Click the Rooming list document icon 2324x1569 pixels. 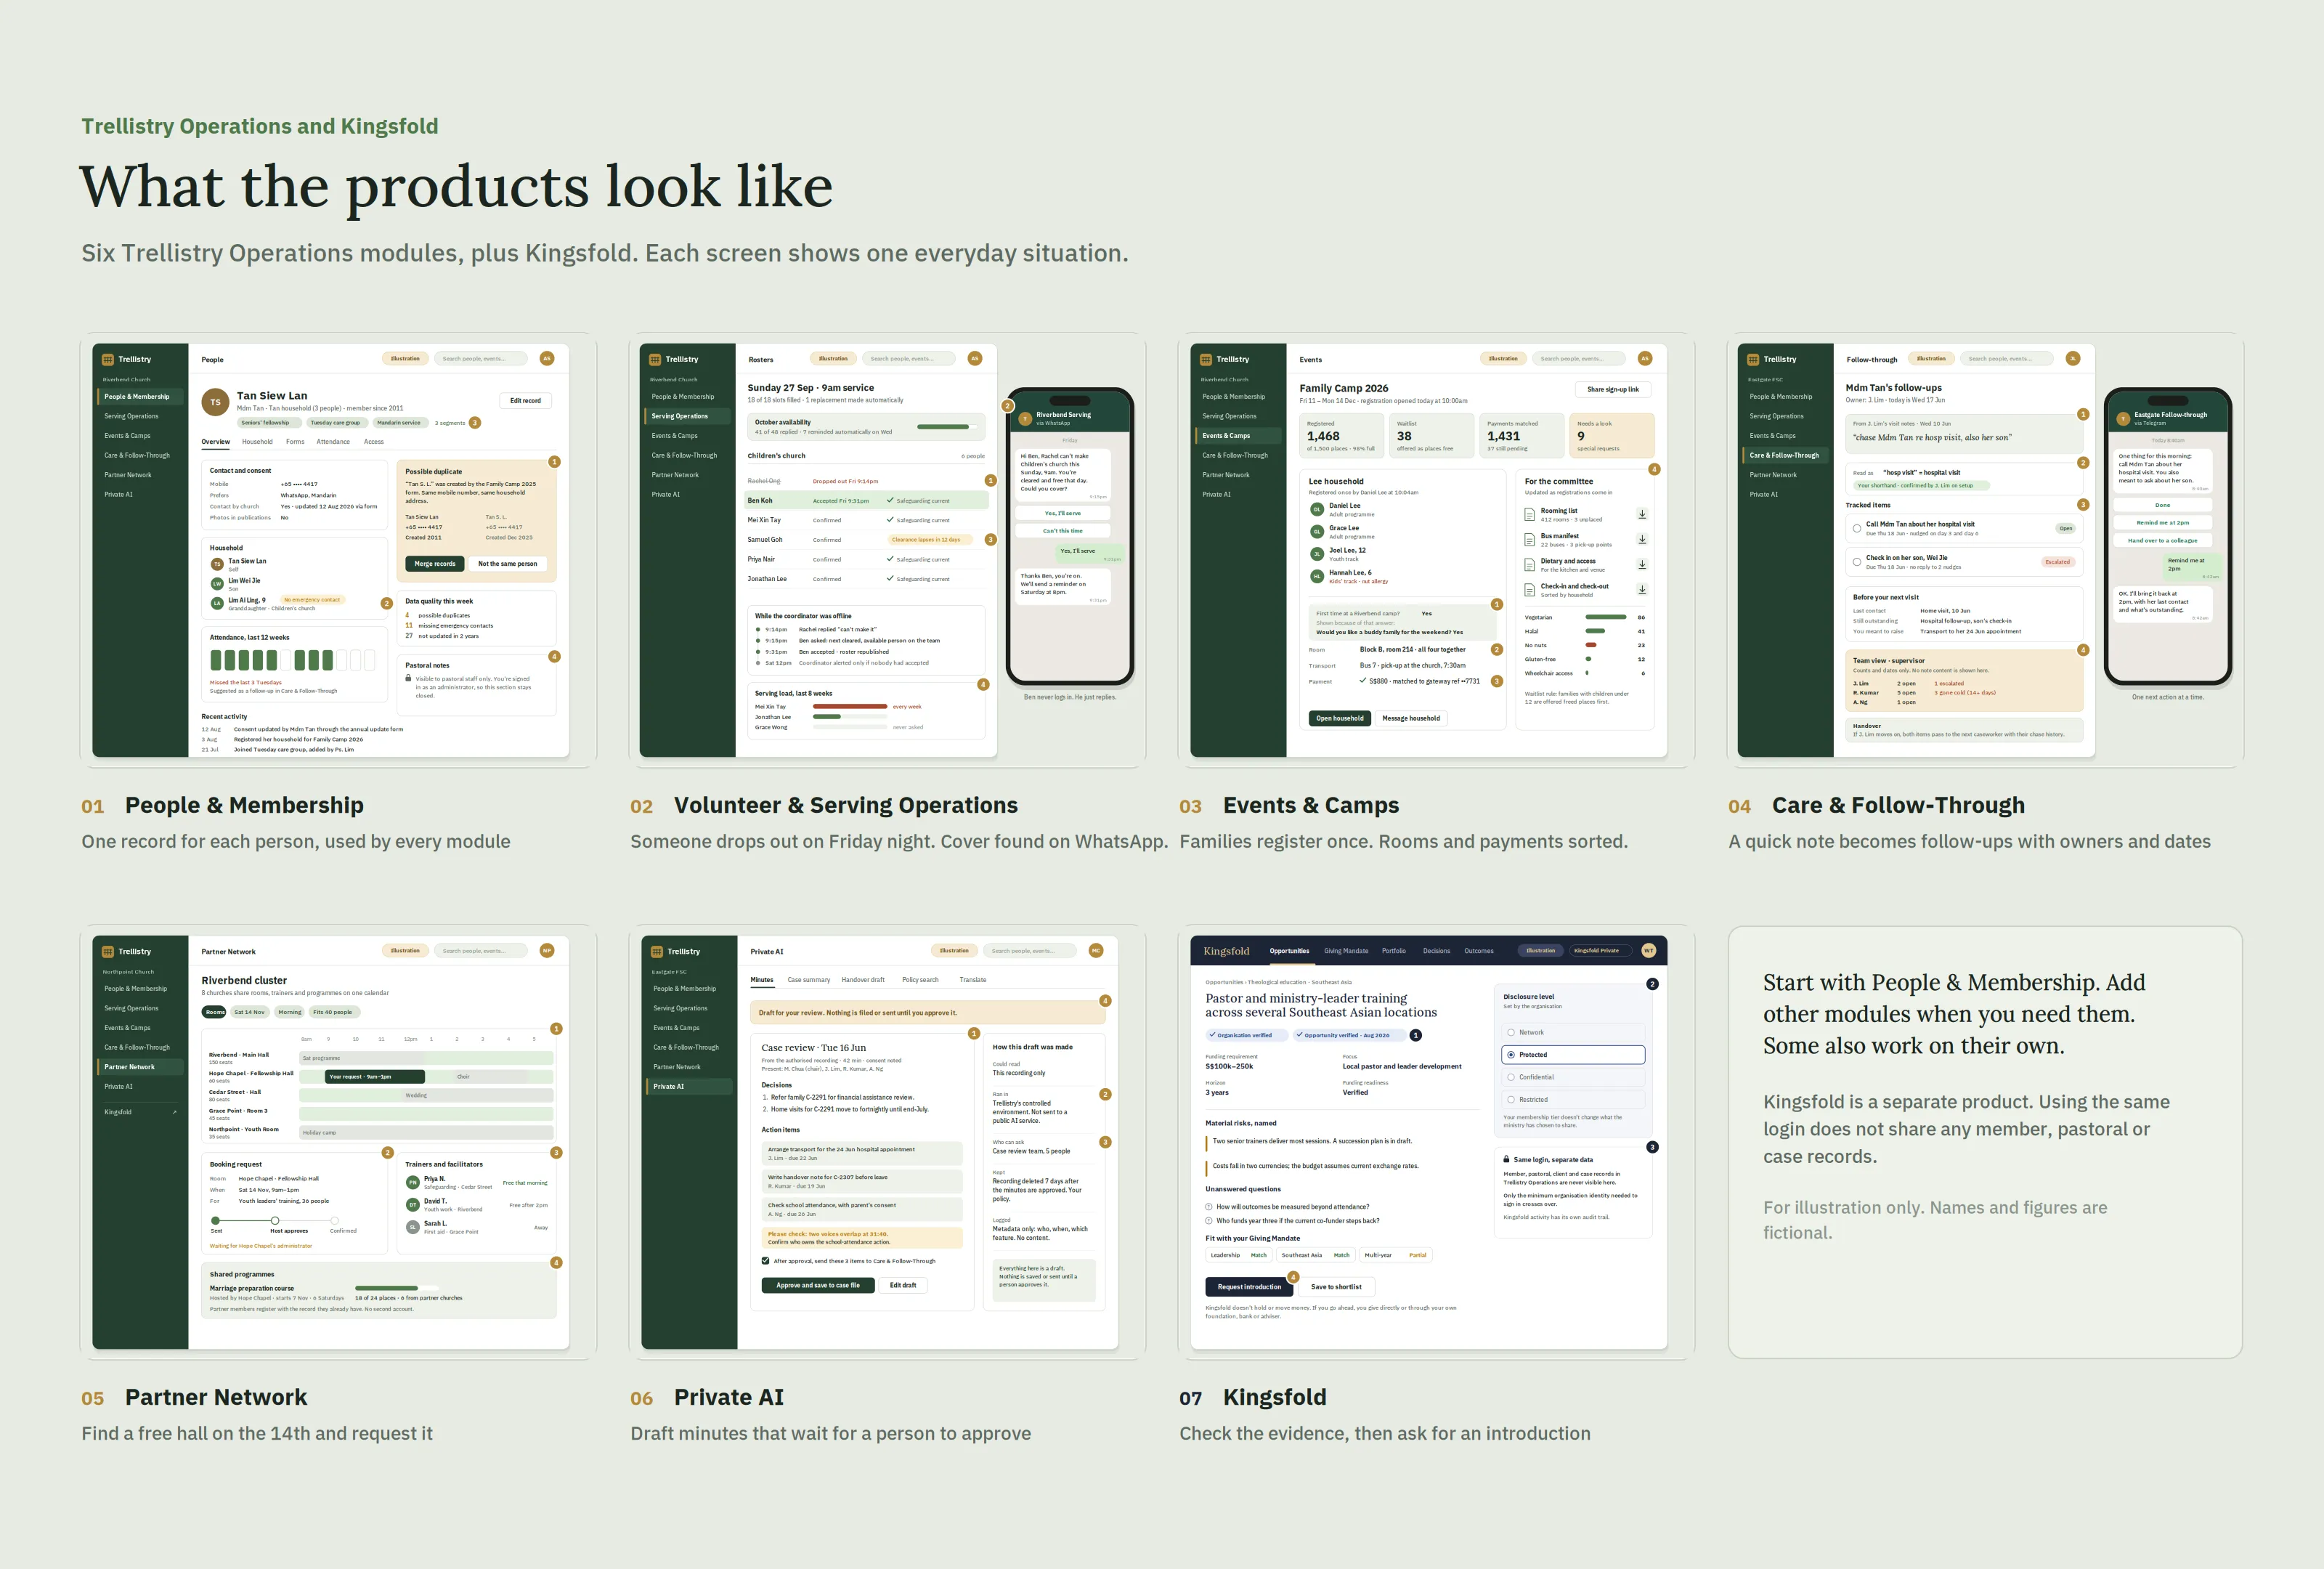(x=1529, y=514)
